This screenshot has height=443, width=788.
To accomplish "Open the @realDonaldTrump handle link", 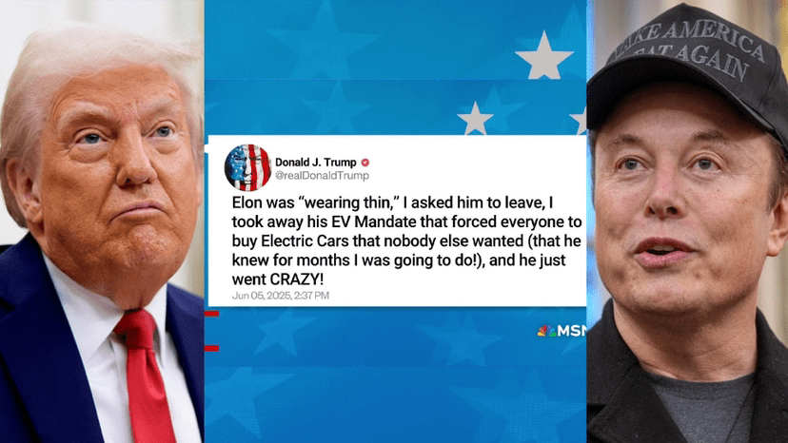I will (x=322, y=175).
